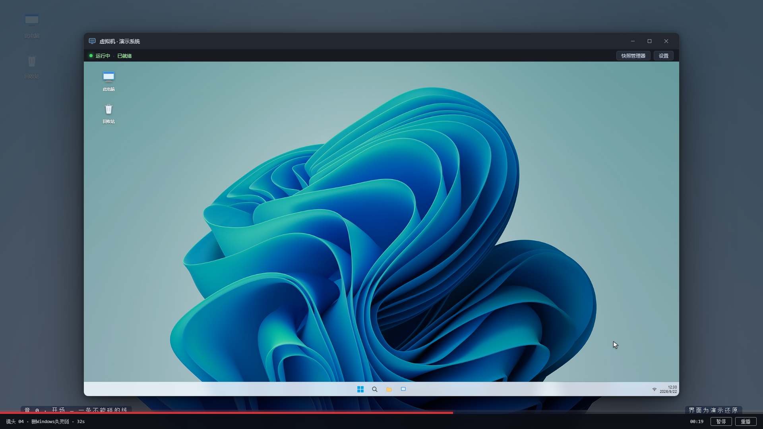Open 设置 settings of the virtual machine
Viewport: 763px width, 429px height.
(x=664, y=56)
